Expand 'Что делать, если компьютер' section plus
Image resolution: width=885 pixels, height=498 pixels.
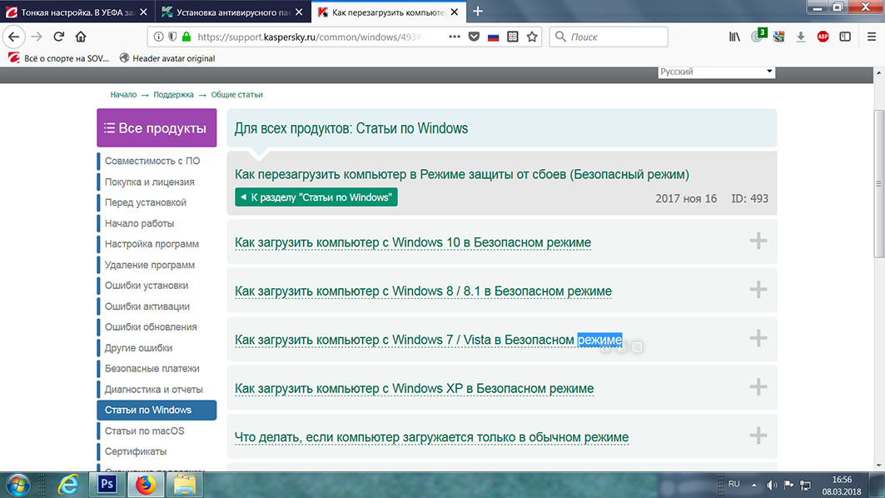(x=758, y=436)
